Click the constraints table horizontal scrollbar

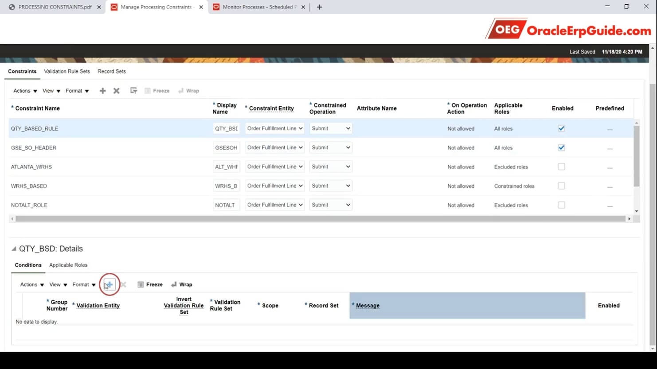pyautogui.click(x=320, y=218)
